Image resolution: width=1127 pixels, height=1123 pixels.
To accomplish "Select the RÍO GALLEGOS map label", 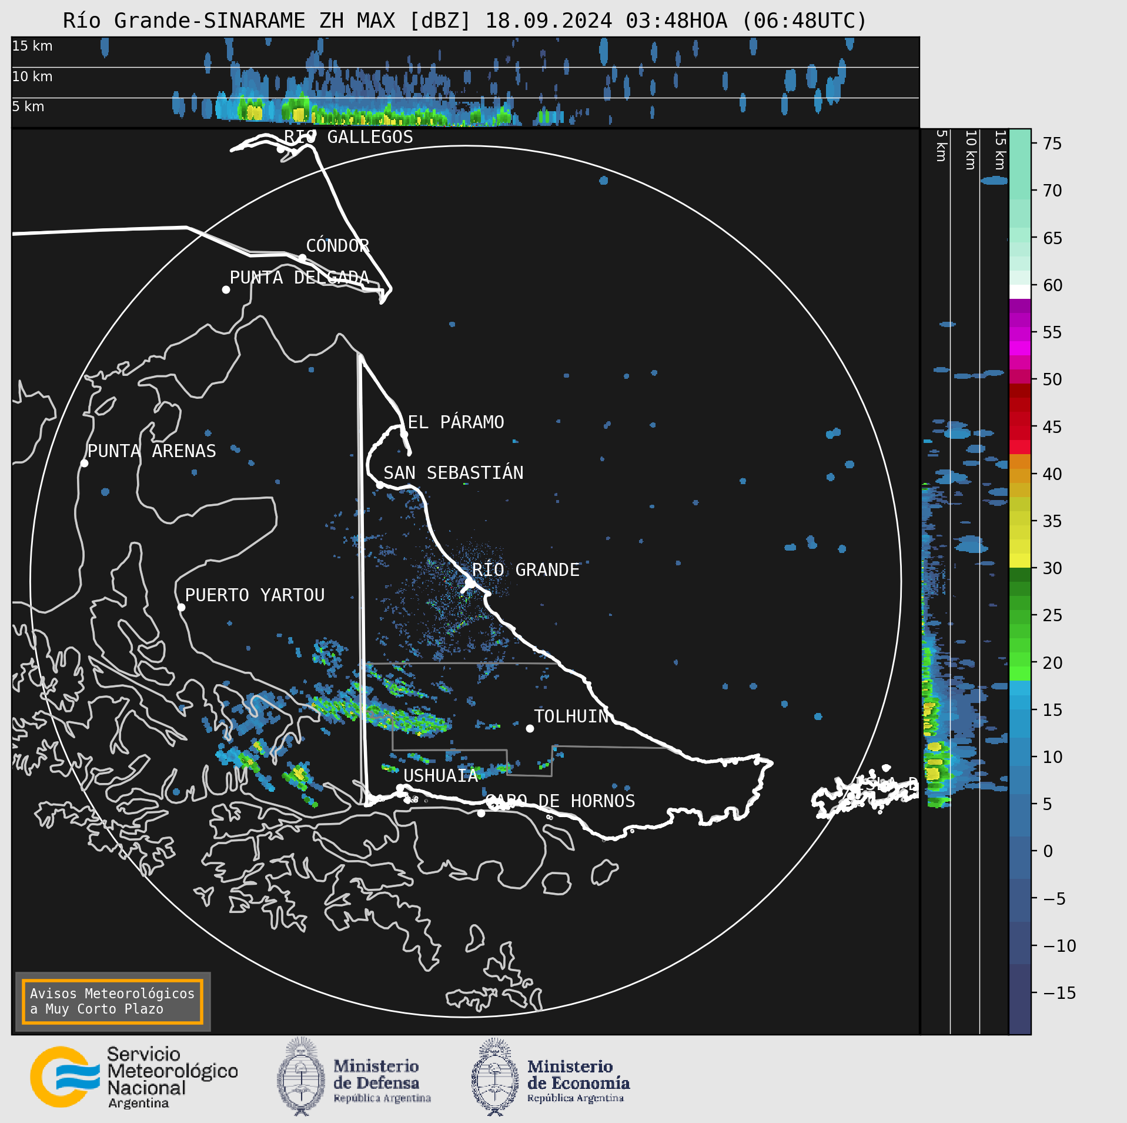I will 349,137.
